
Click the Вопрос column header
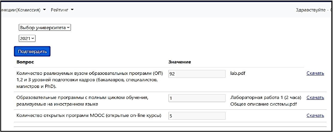[x=25, y=62]
